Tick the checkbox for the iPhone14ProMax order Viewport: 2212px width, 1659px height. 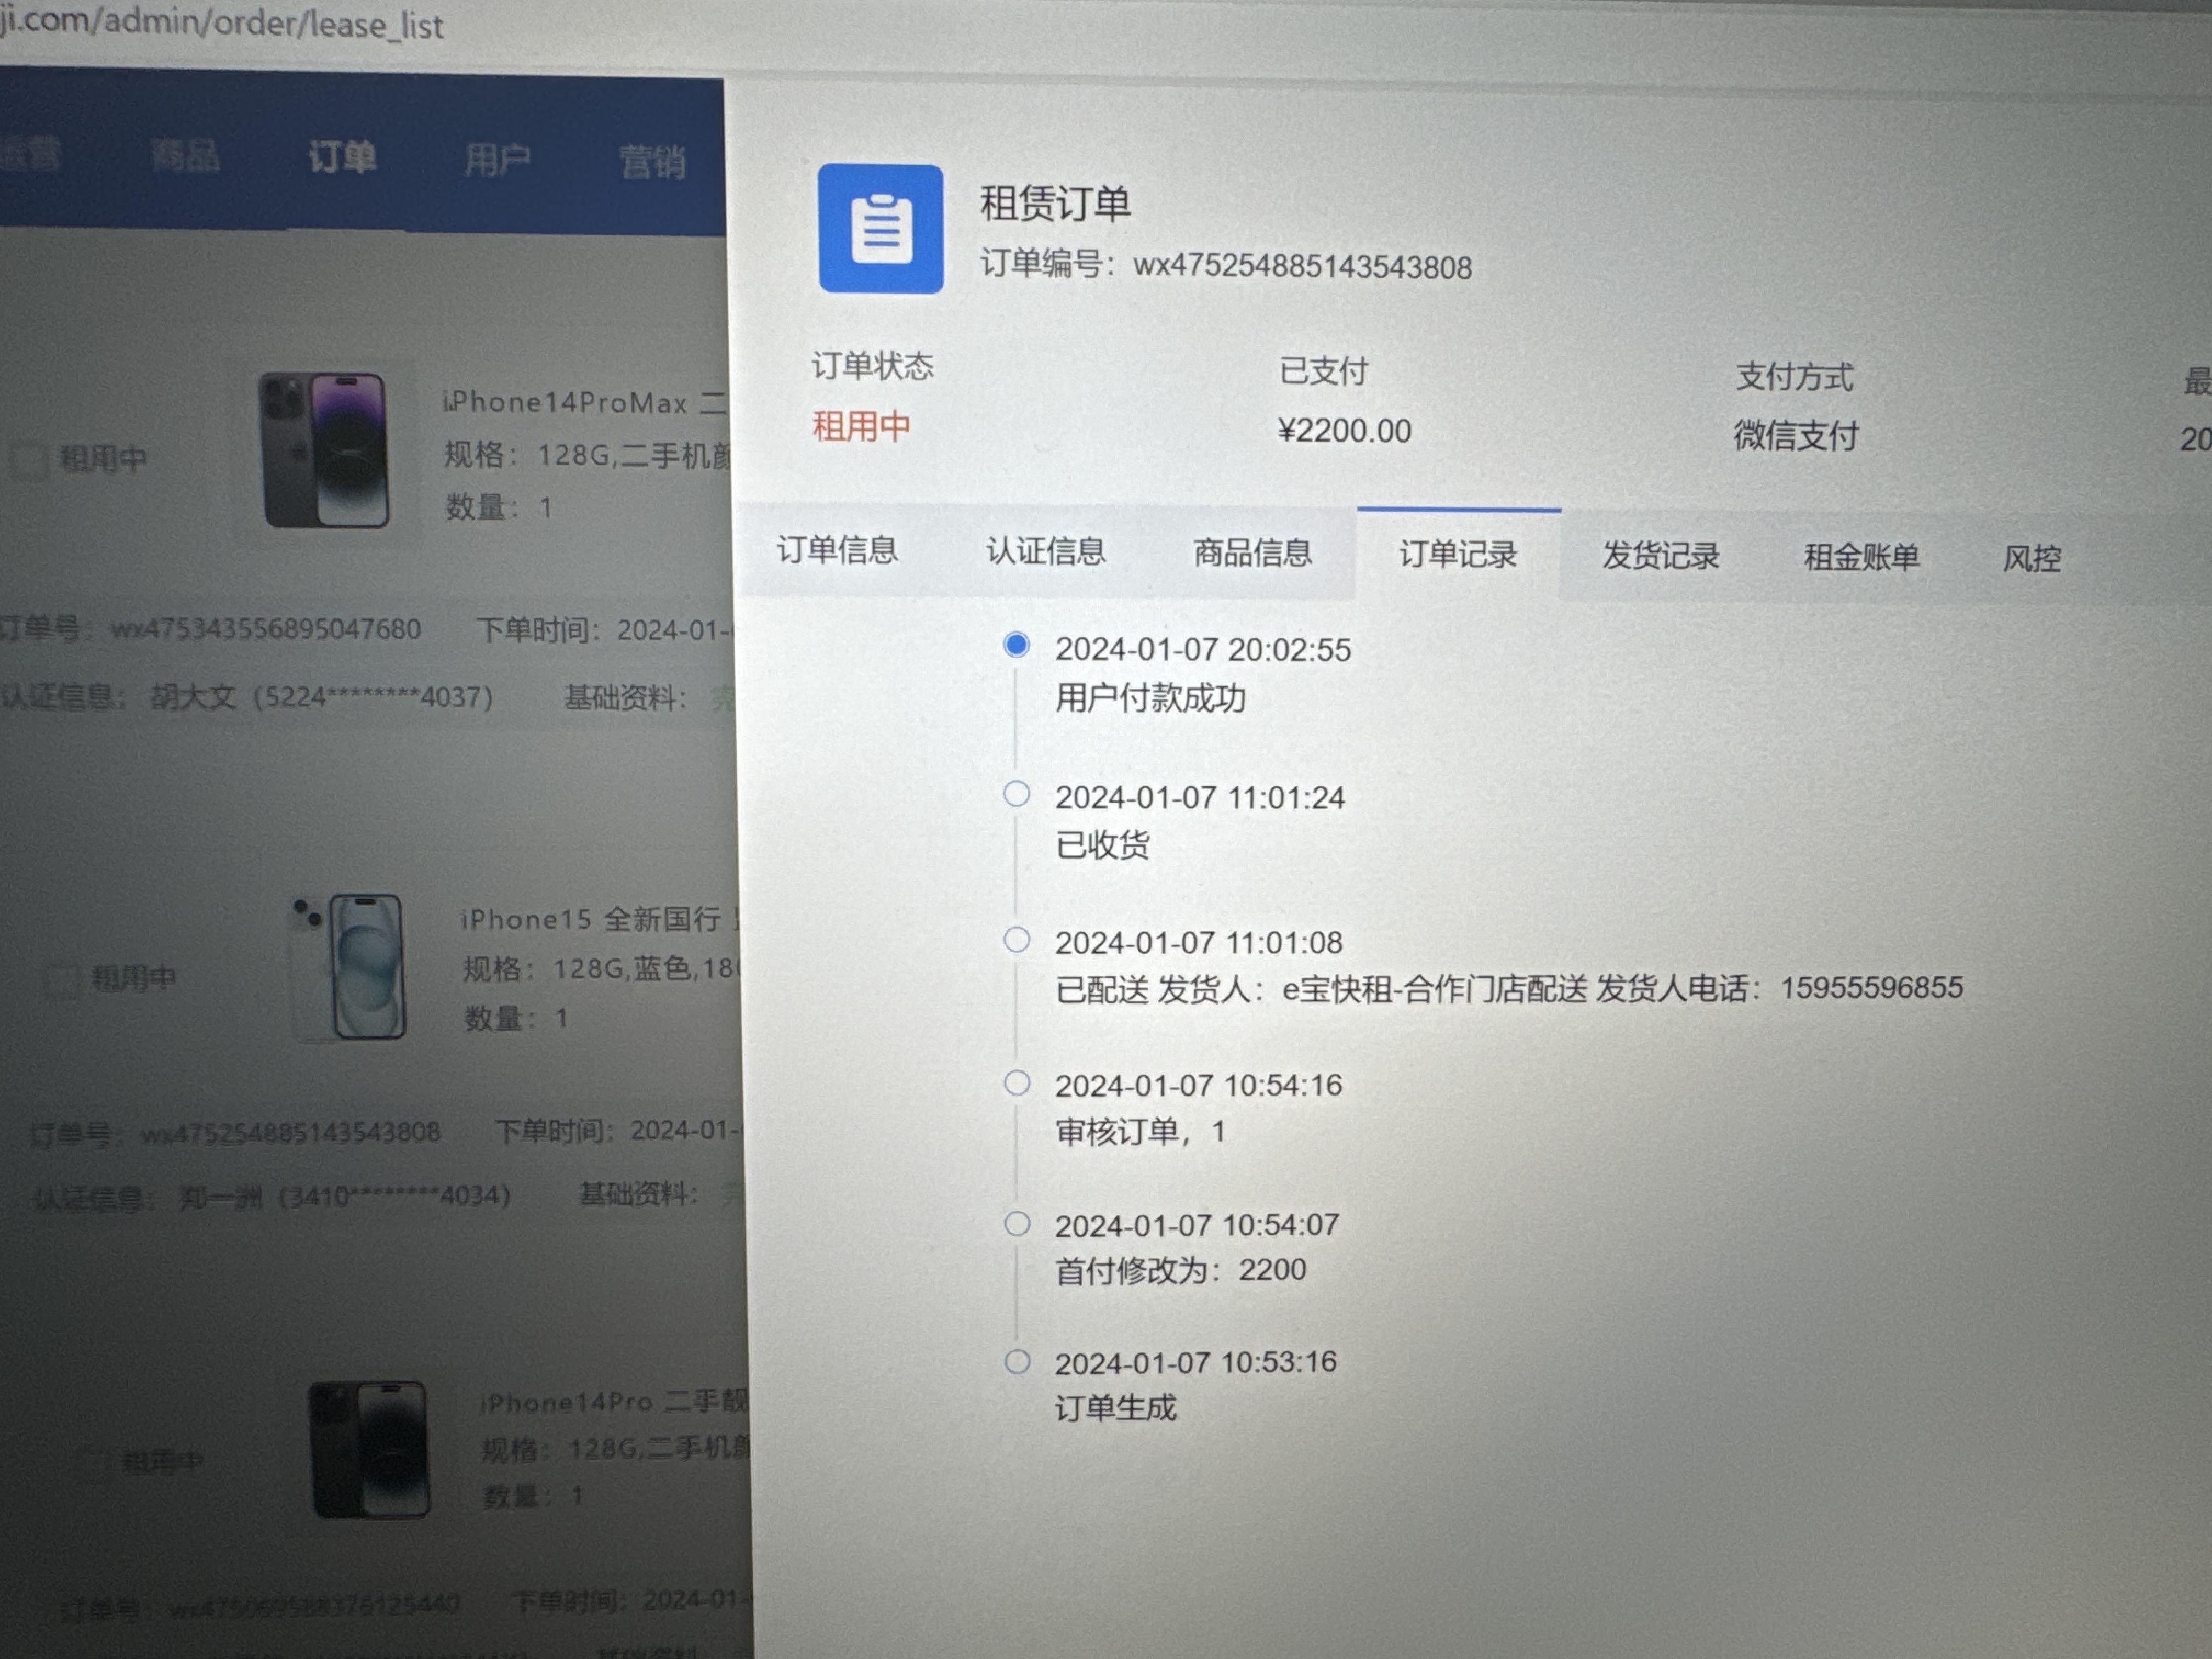pos(28,460)
